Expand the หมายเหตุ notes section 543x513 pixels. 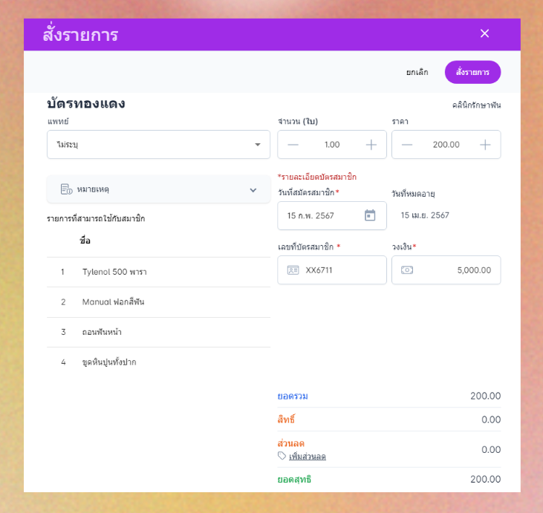click(159, 189)
